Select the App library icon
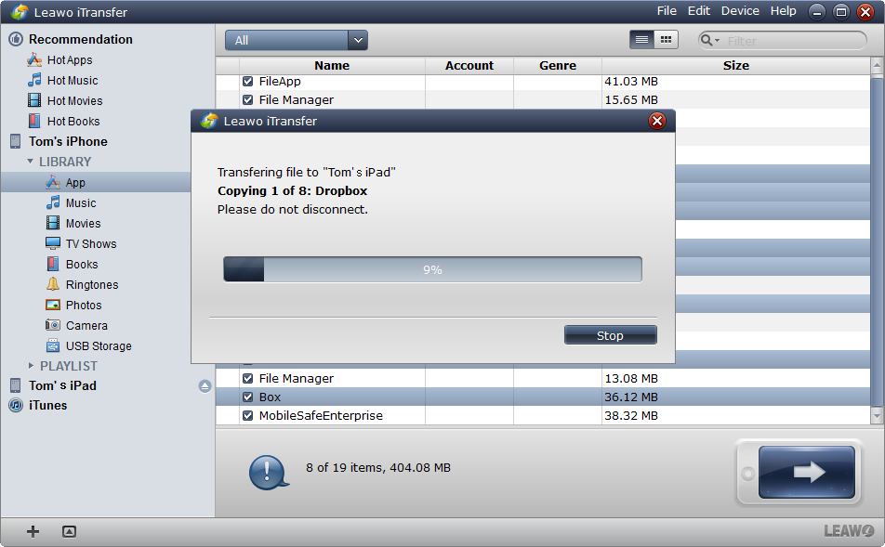 [x=53, y=182]
